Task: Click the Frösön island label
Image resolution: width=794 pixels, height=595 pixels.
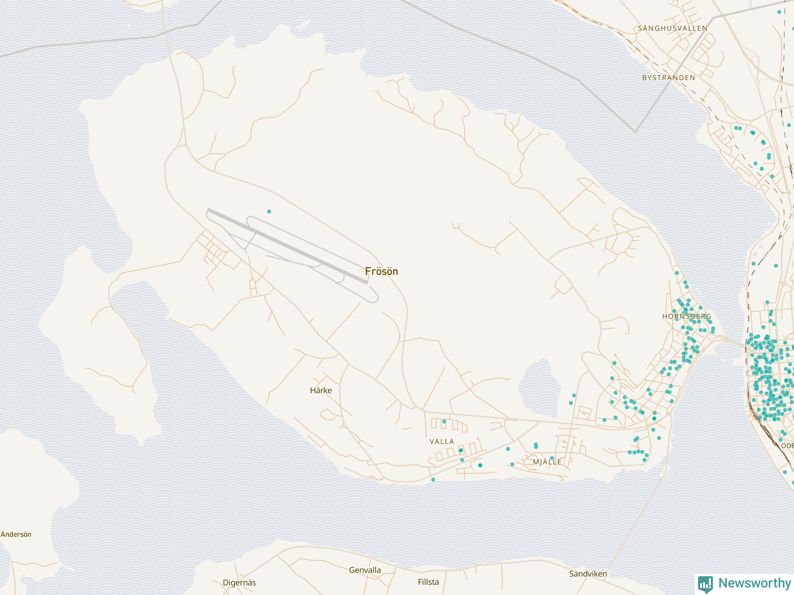Action: click(381, 271)
